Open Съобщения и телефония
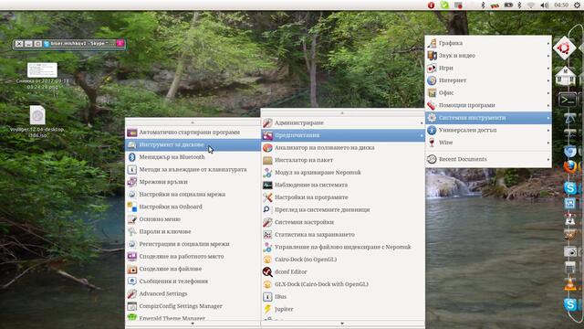584x329 pixels. coord(193,281)
